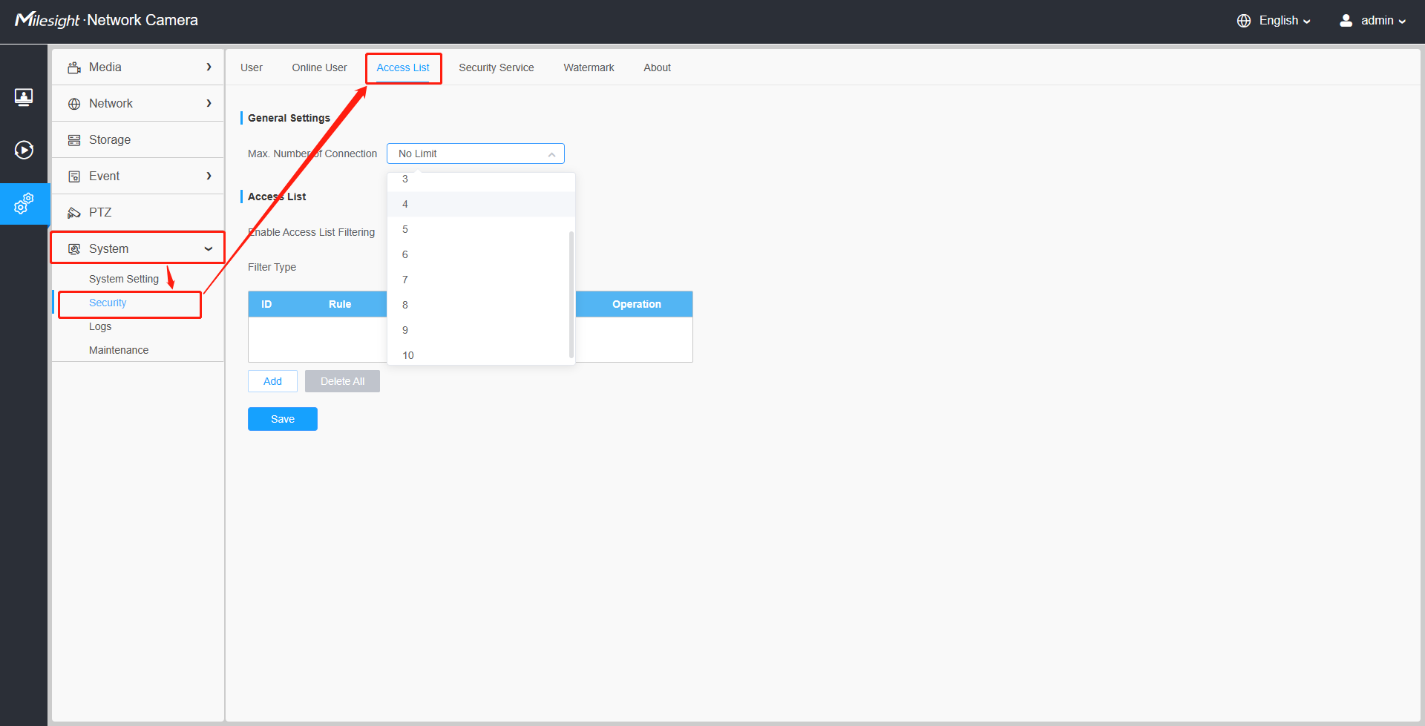The height and width of the screenshot is (726, 1425).
Task: Choose 7 in connection limit list
Action: (481, 280)
